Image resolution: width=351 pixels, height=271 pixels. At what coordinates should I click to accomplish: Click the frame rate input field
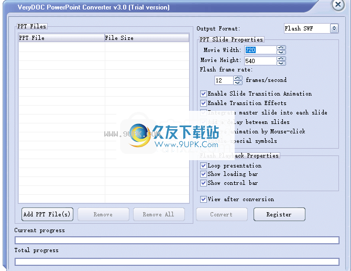(224, 80)
